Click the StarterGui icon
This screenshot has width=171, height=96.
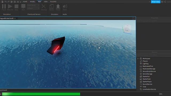(141, 77)
